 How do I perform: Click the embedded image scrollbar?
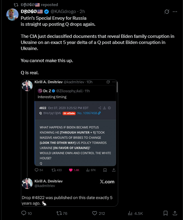(x=117, y=87)
